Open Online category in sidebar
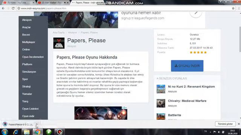The image size is (241, 135). (26, 49)
